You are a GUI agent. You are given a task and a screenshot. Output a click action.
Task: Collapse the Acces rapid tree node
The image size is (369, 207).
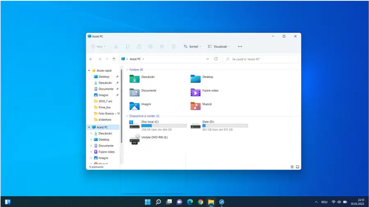89,71
